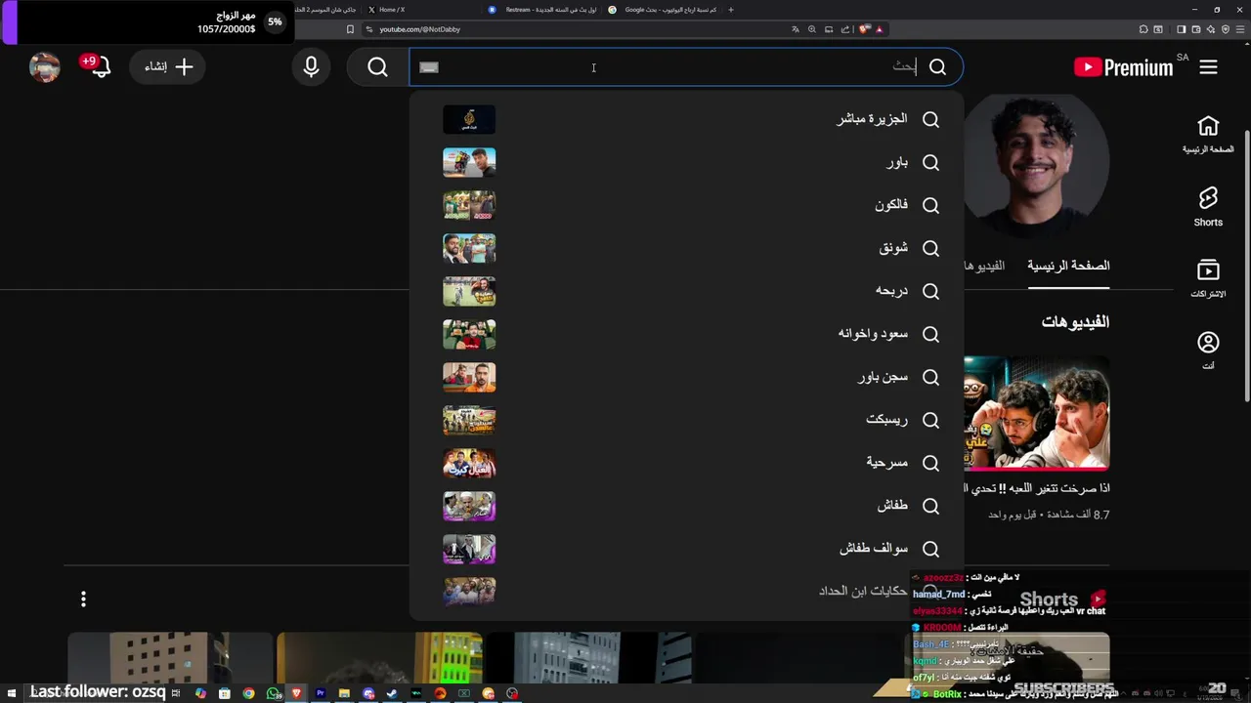This screenshot has width=1251, height=703.
Task: Open the Brave Shields lion icon
Action: (864, 29)
